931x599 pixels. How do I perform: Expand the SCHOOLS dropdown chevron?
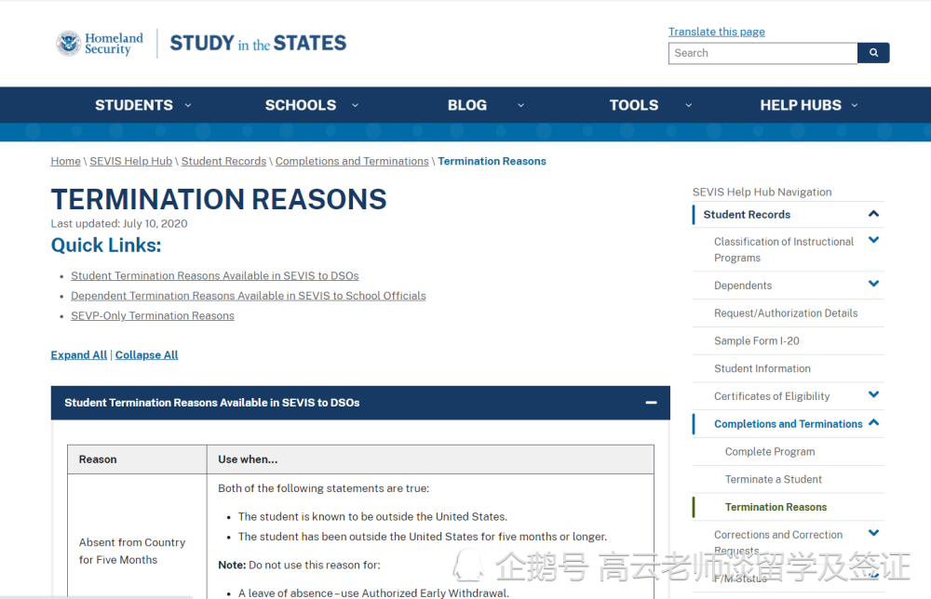[355, 105]
